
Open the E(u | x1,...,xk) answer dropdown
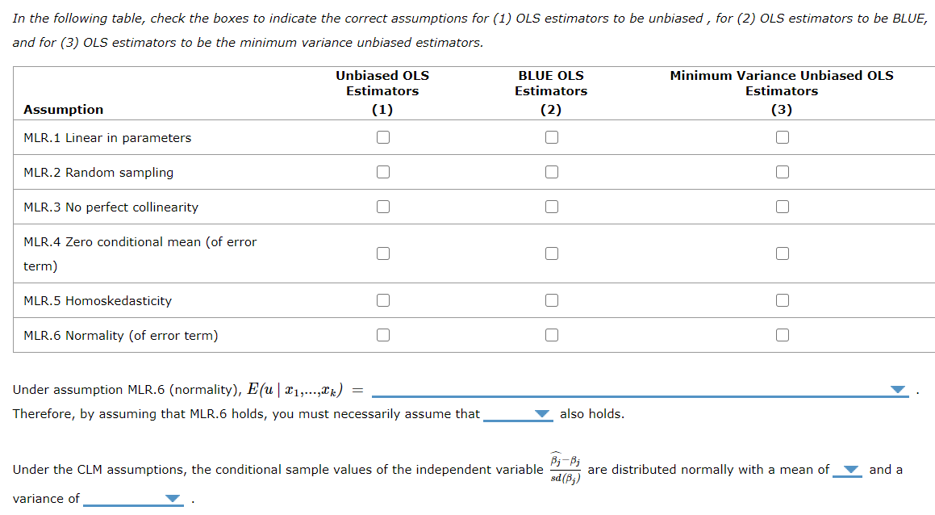(898, 389)
